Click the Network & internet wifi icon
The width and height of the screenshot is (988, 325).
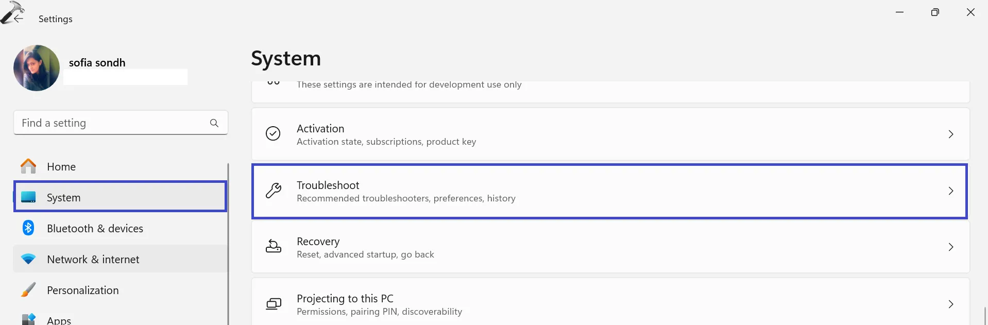(x=28, y=259)
